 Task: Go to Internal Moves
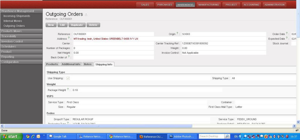coord(13,21)
